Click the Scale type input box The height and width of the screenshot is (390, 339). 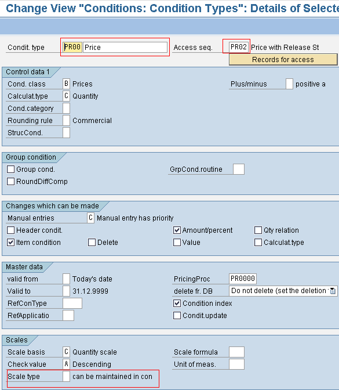coord(66,376)
